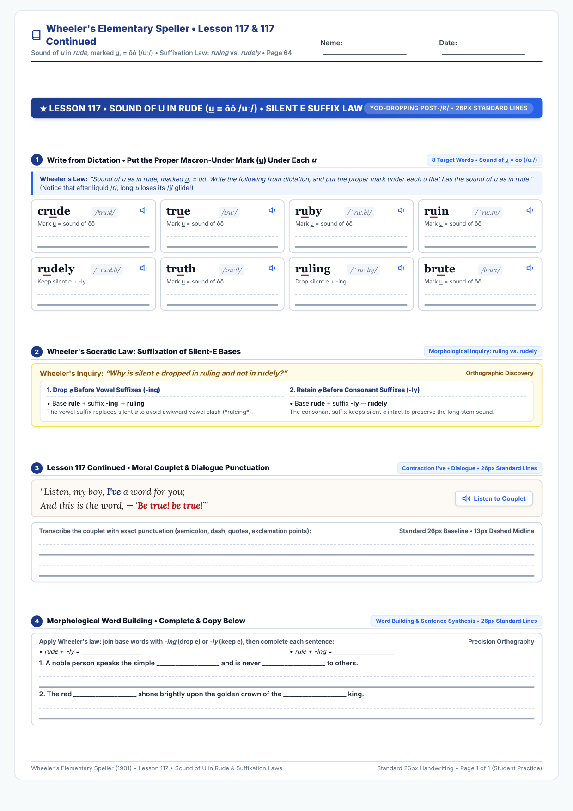Image resolution: width=573 pixels, height=811 pixels.
Task: Click the phonetic transcription /truːθ/
Action: pyautogui.click(x=232, y=270)
